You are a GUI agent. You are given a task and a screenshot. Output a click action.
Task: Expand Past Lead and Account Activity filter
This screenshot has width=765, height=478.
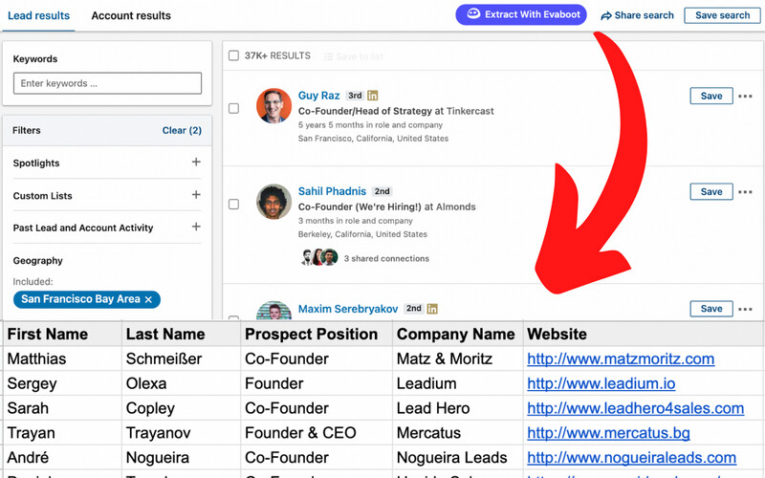click(196, 227)
